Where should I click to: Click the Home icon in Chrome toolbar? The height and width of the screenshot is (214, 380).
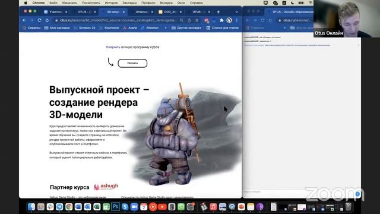click(x=47, y=20)
